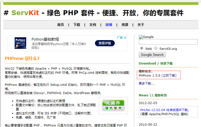Click the 支持虚拟主机 bullet text

tap(40, 101)
